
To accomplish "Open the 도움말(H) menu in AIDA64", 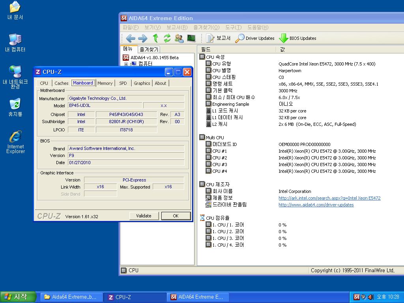I will click(x=258, y=27).
